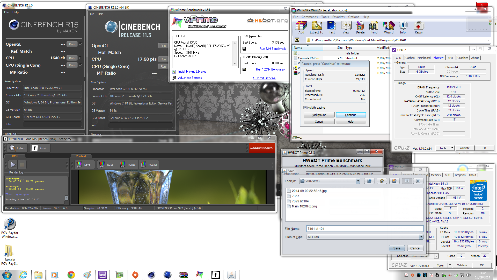
Task: Open Tools dropdown arrow in Memory CPU-Z window
Action: point(452,148)
